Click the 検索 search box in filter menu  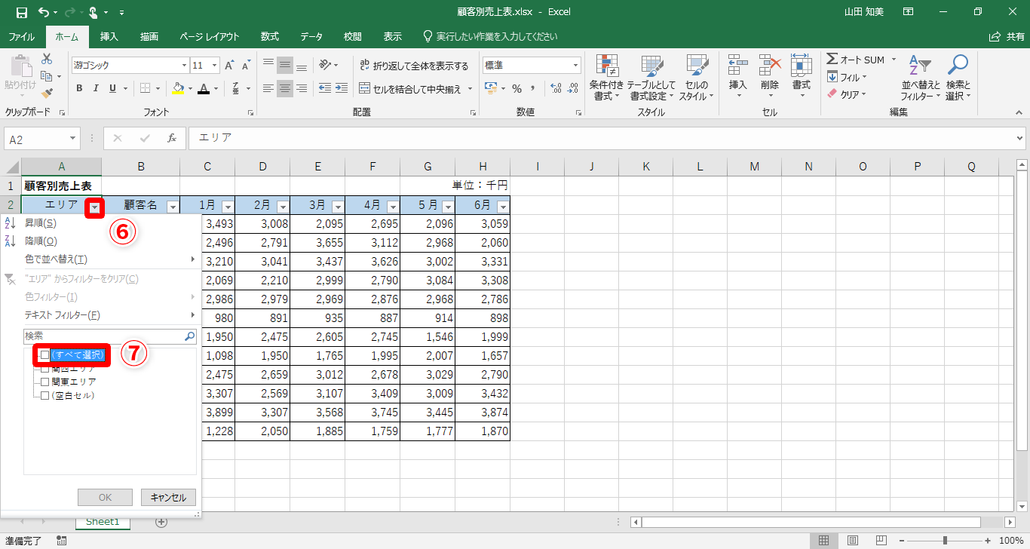coord(110,336)
